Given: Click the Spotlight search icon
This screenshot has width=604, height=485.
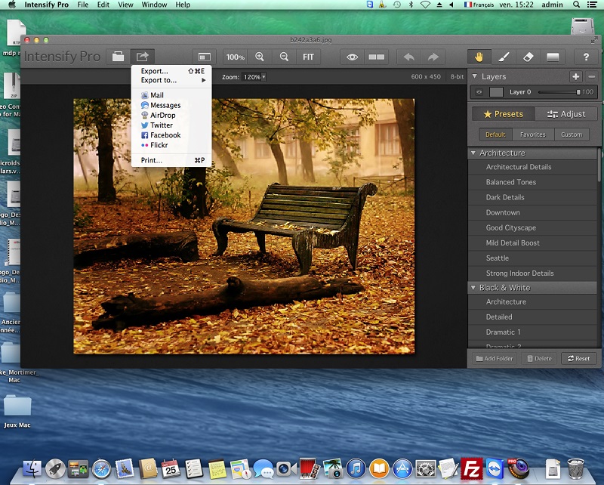Looking at the screenshot, I should pos(576,5).
